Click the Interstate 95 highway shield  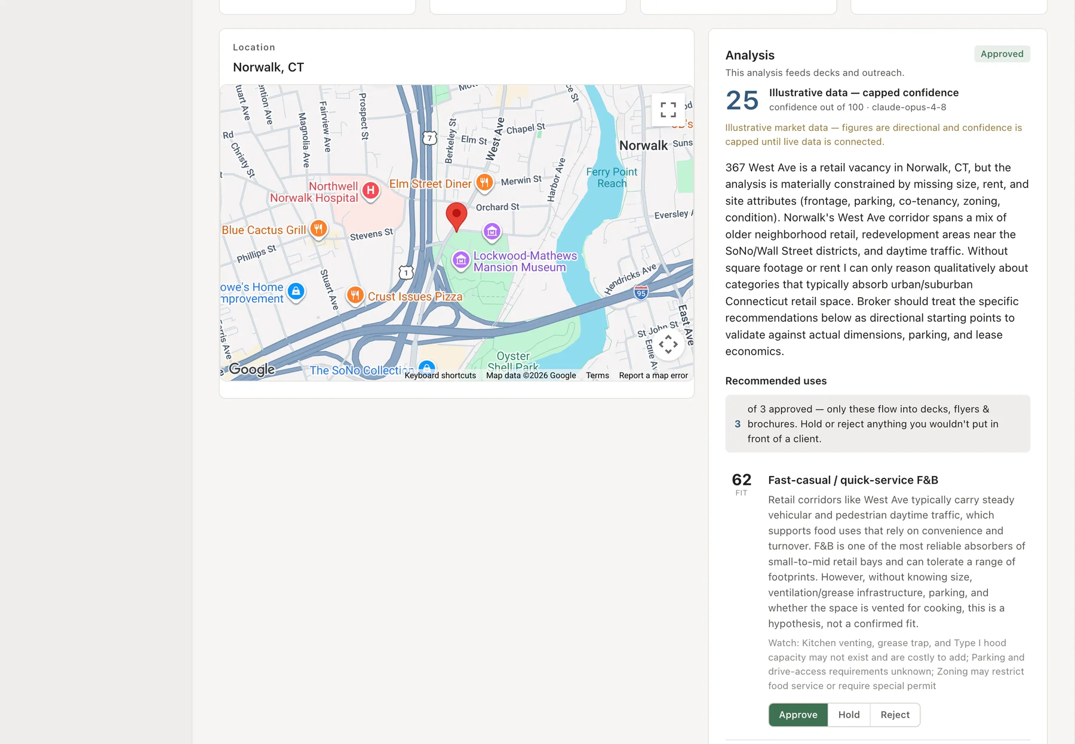(641, 293)
